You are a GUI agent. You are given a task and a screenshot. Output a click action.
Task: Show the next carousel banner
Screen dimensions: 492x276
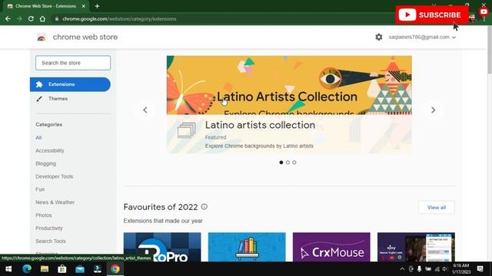[x=433, y=110]
